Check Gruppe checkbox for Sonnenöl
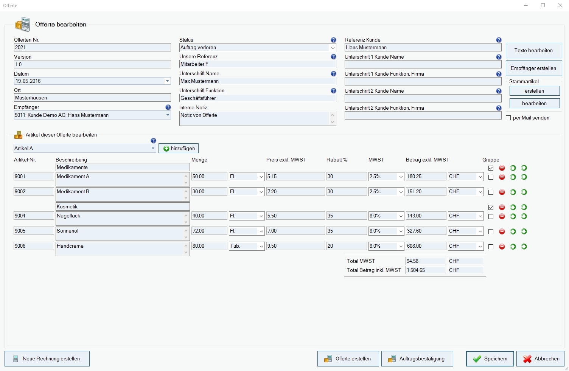The width and height of the screenshot is (569, 371). tap(491, 232)
